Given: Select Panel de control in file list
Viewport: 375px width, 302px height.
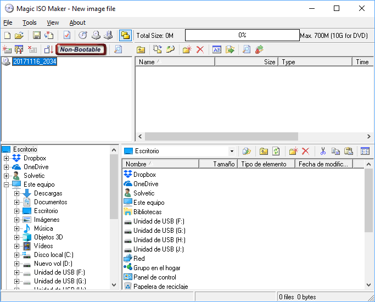Looking at the screenshot, I should pos(154,277).
